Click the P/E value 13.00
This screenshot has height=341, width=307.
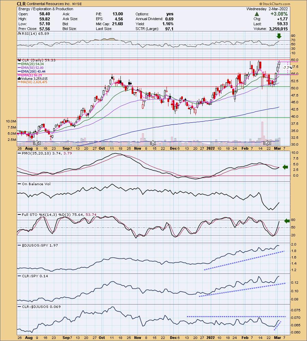coord(118,14)
